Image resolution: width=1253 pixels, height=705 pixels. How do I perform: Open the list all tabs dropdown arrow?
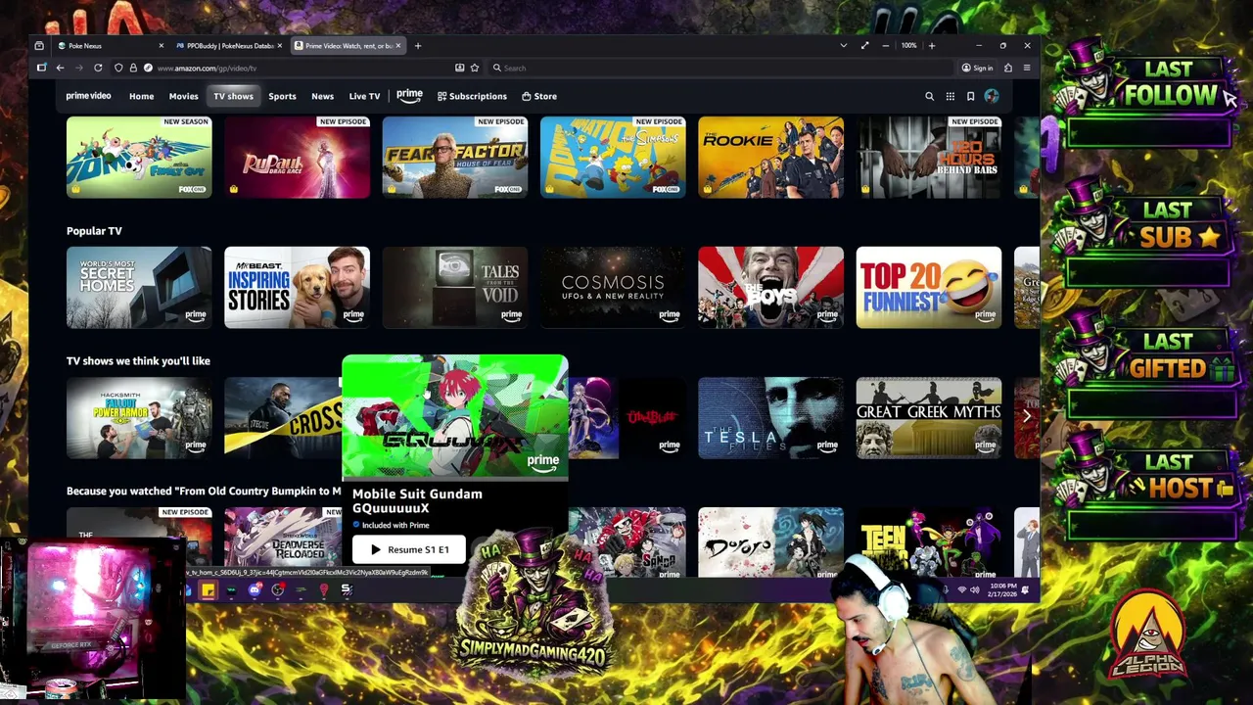[x=843, y=46]
